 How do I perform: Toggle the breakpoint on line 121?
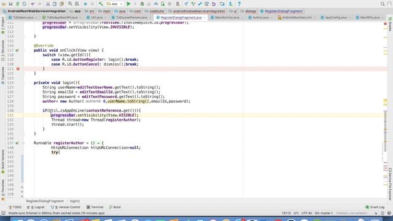[x=18, y=69]
